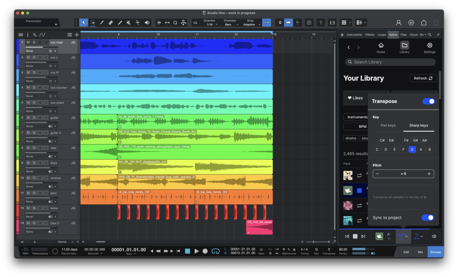Select the Eraser tool
This screenshot has height=277, width=458.
click(x=111, y=22)
